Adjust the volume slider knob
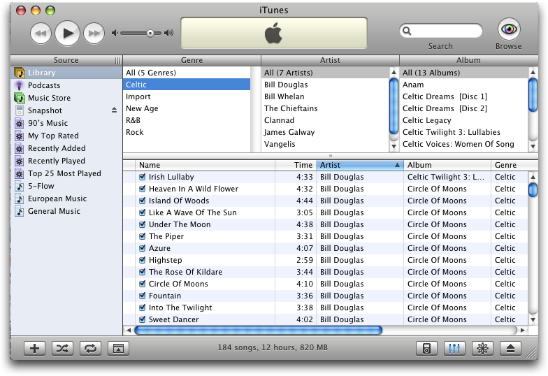 pos(150,34)
